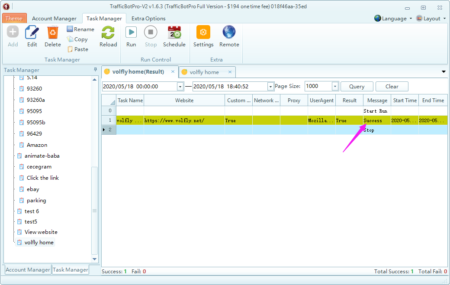Viewport: 450px width, 285px height.
Task: Click the Remote globe icon
Action: pyautogui.click(x=229, y=33)
